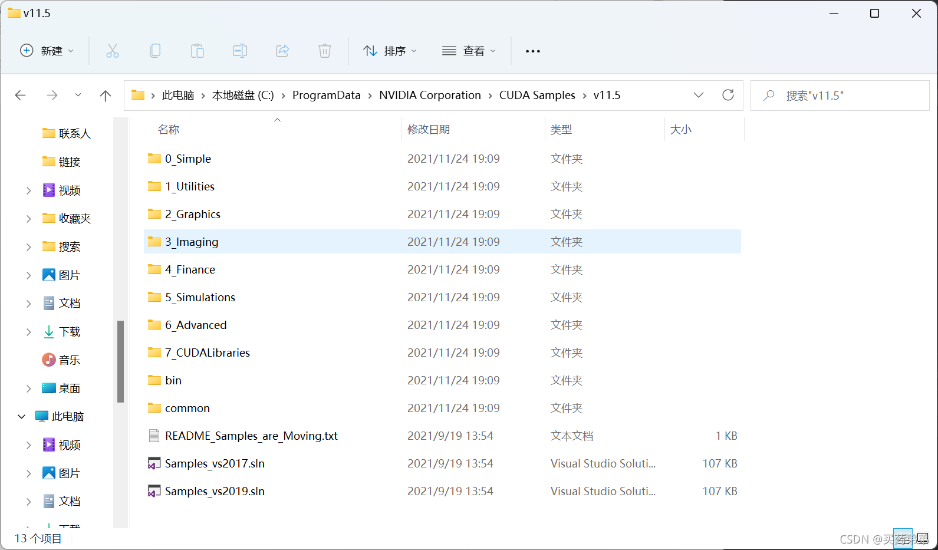Viewport: 938px width, 550px height.
Task: Collapse the 此电脑 tree node
Action: 22,416
